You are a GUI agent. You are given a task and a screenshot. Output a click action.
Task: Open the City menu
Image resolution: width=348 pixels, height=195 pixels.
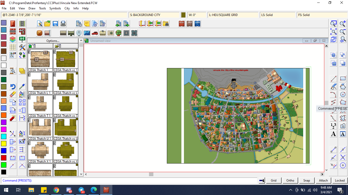67,8
